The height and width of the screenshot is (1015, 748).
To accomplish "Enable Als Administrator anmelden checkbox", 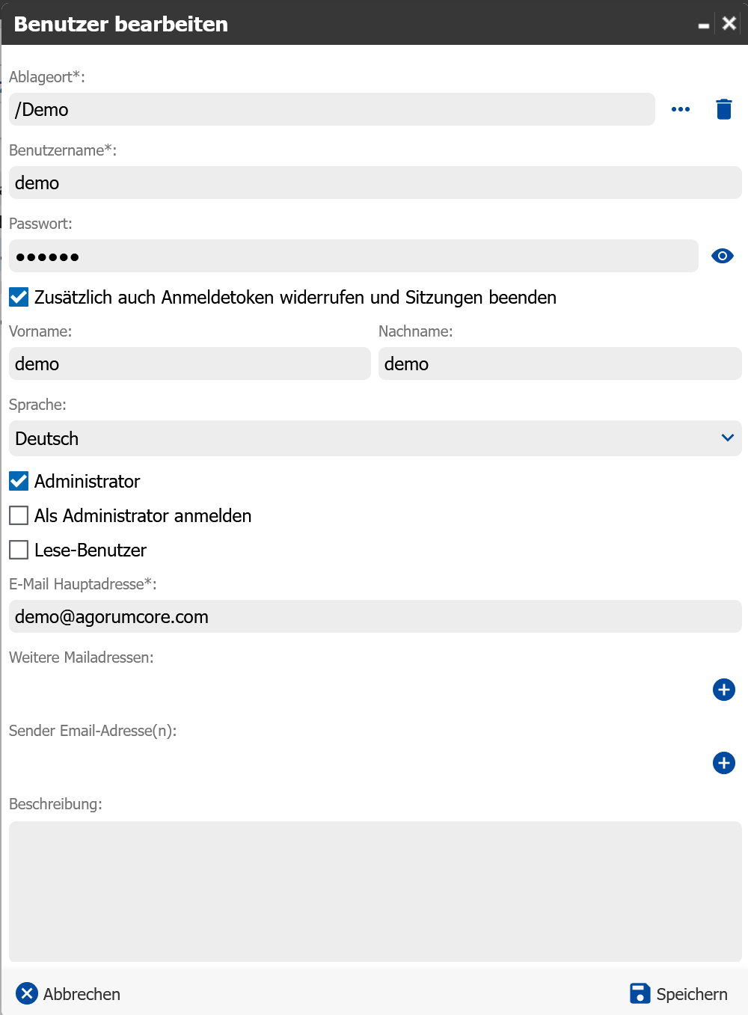I will 19,515.
